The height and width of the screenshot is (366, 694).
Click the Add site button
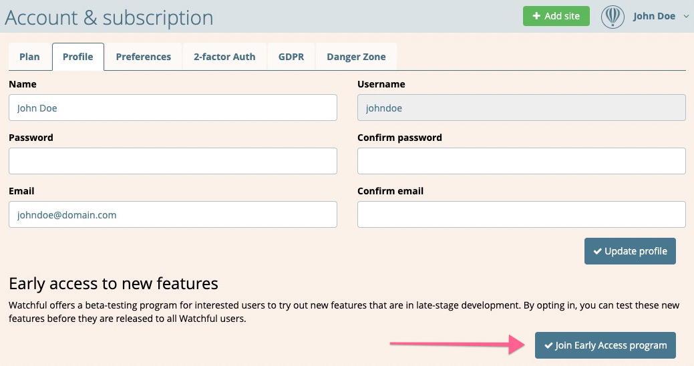[x=556, y=16]
